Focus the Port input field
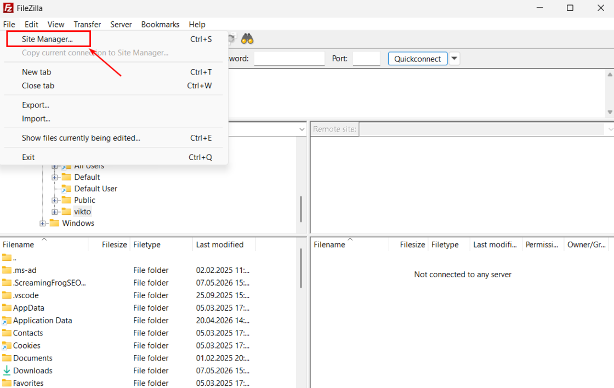614x388 pixels. click(366, 59)
